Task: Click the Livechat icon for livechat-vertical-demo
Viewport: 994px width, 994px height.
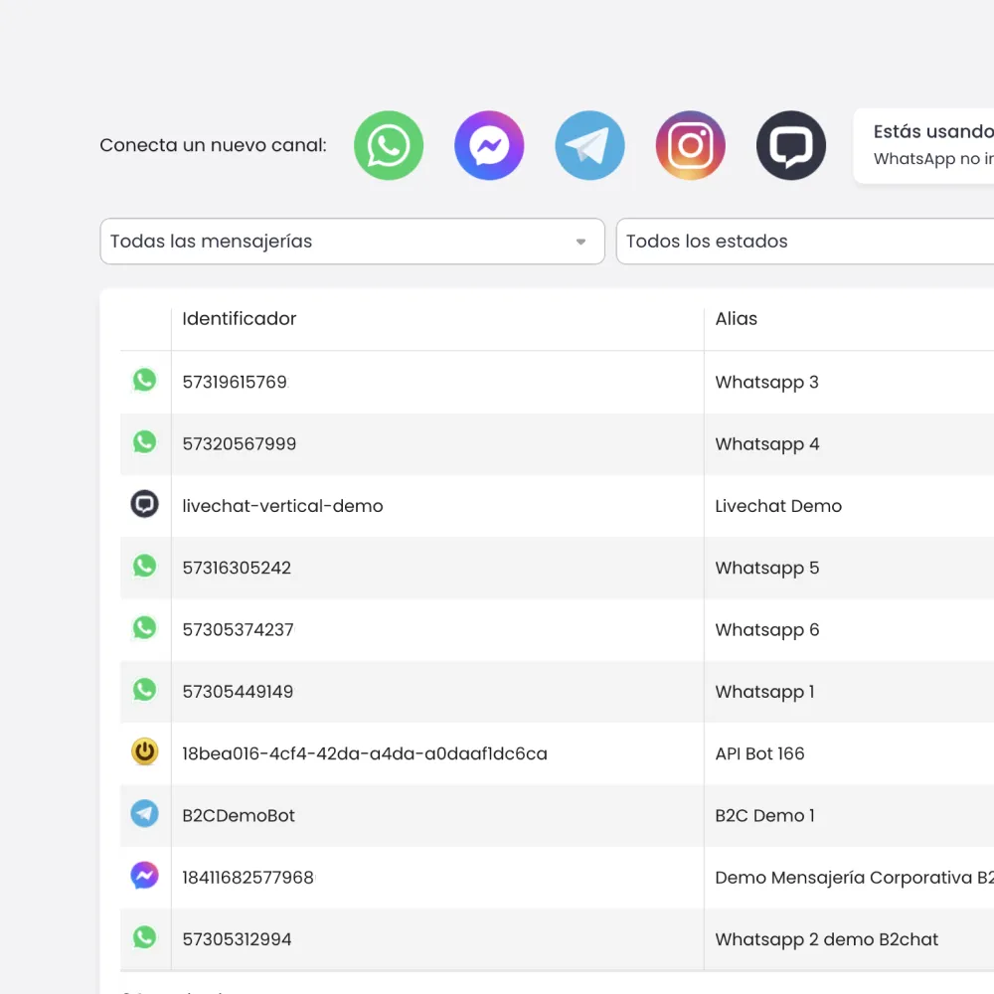Action: [x=145, y=504]
